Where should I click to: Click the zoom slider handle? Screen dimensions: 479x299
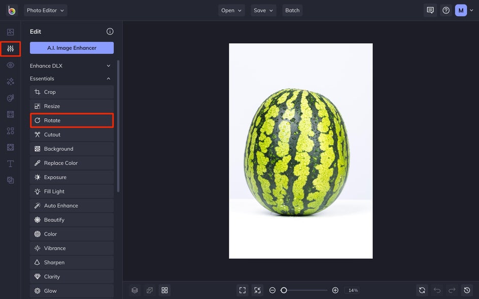[x=284, y=290]
